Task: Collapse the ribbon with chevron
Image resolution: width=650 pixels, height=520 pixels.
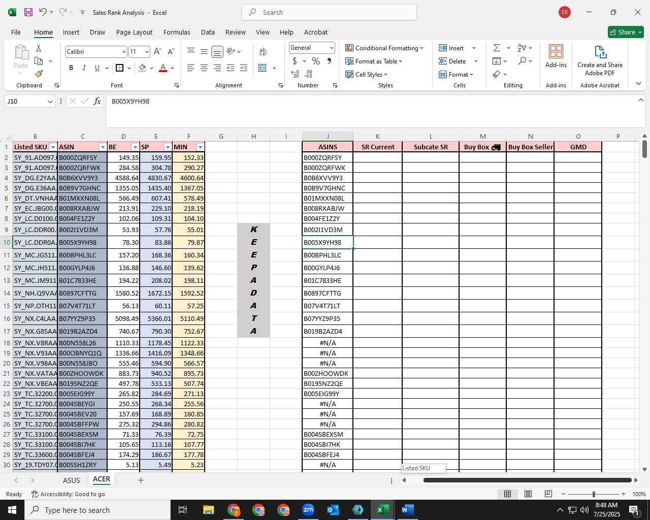Action: click(x=638, y=84)
